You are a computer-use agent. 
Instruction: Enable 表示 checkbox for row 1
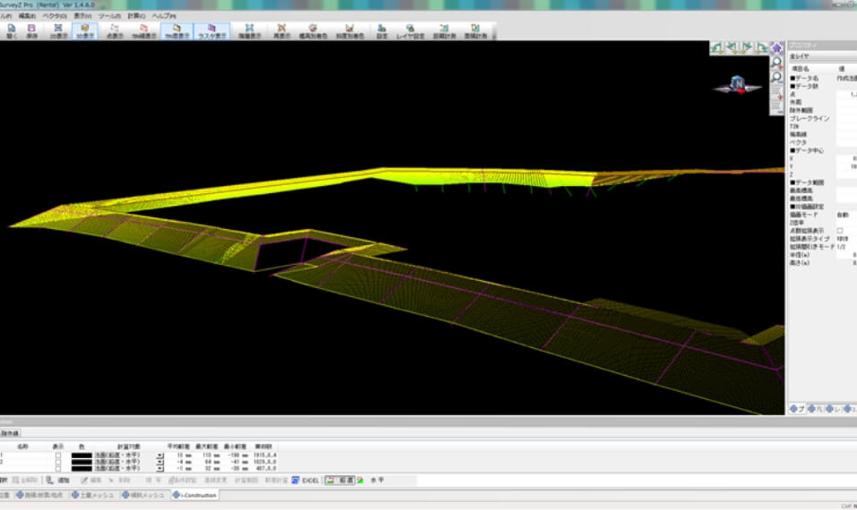click(x=59, y=455)
